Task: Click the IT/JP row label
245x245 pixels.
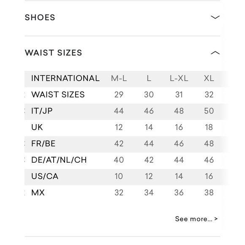Action: coord(42,111)
